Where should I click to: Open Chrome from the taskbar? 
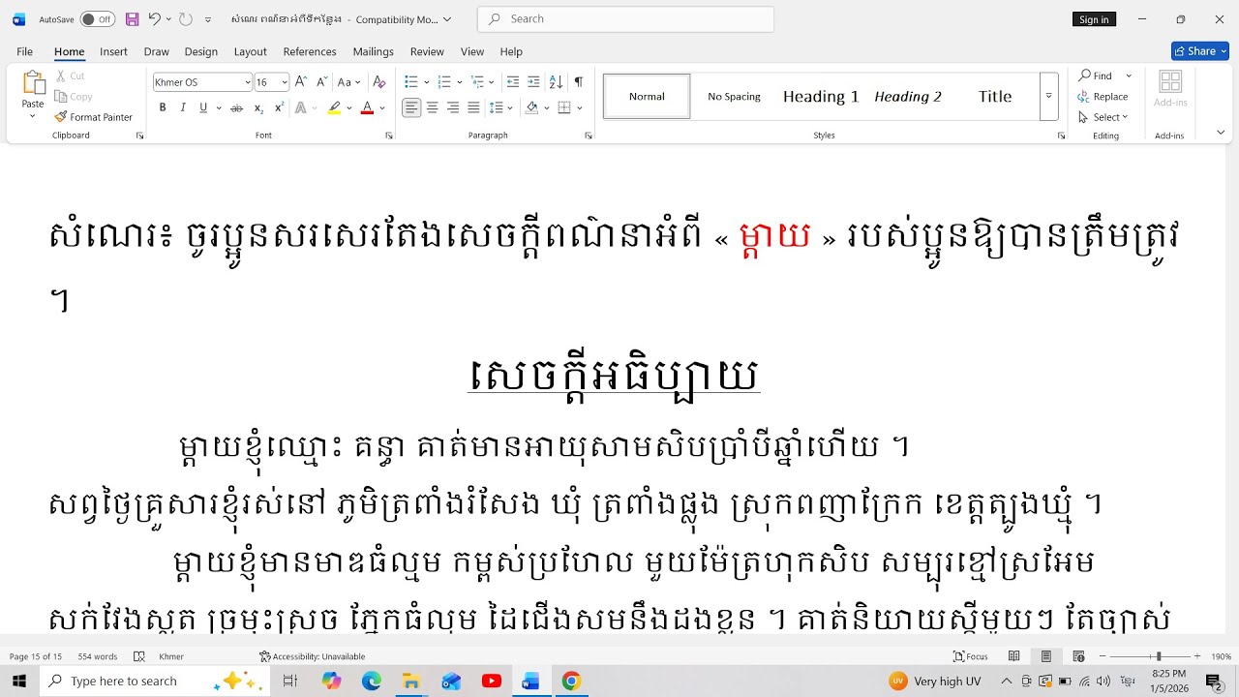coord(571,682)
